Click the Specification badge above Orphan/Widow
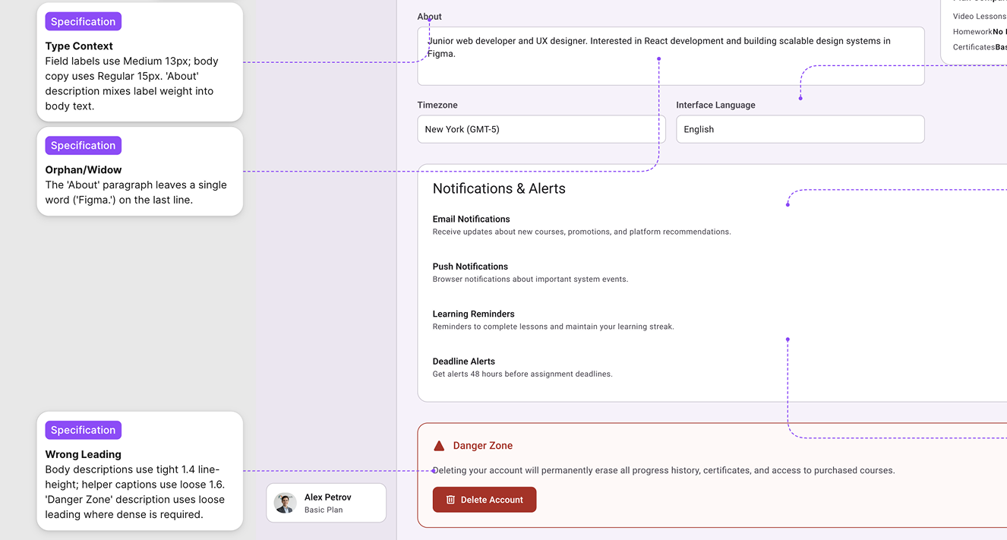The height and width of the screenshot is (540, 1007). coord(84,146)
